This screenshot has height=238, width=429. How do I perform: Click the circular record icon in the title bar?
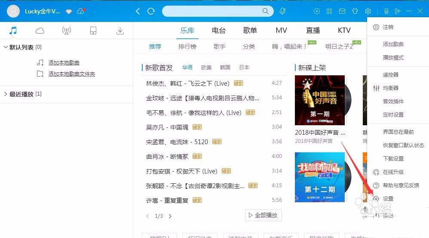pyautogui.click(x=316, y=11)
